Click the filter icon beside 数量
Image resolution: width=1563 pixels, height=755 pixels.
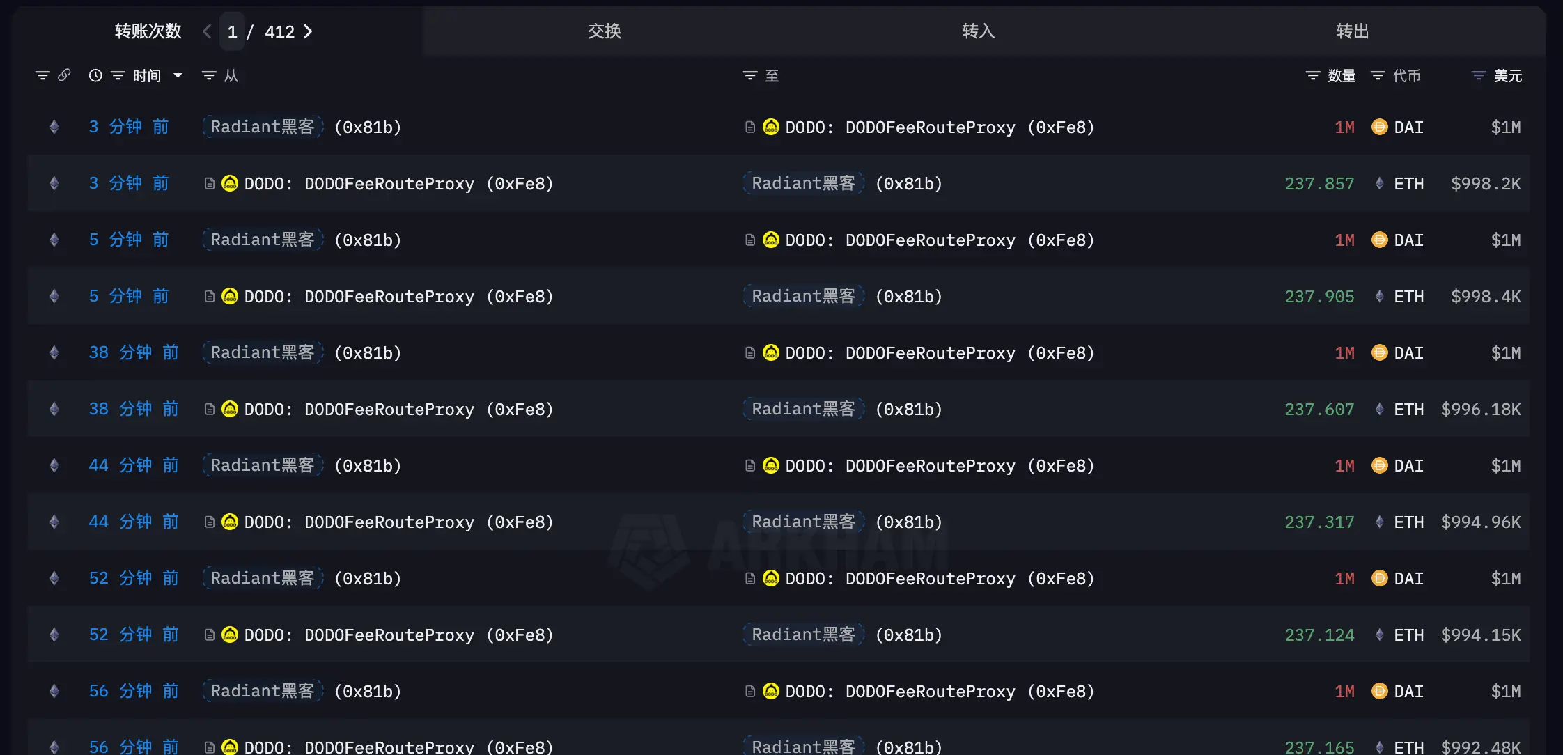coord(1313,75)
